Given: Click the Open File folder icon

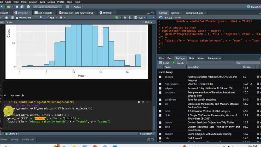Looking at the screenshot, I should (9, 7).
